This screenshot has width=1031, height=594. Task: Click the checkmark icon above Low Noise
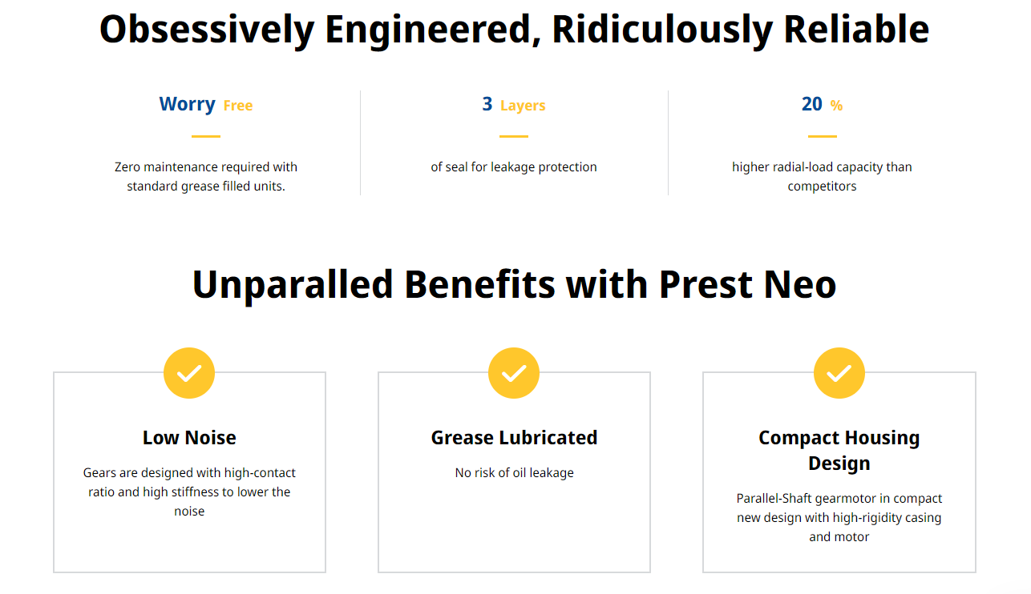[x=189, y=373]
